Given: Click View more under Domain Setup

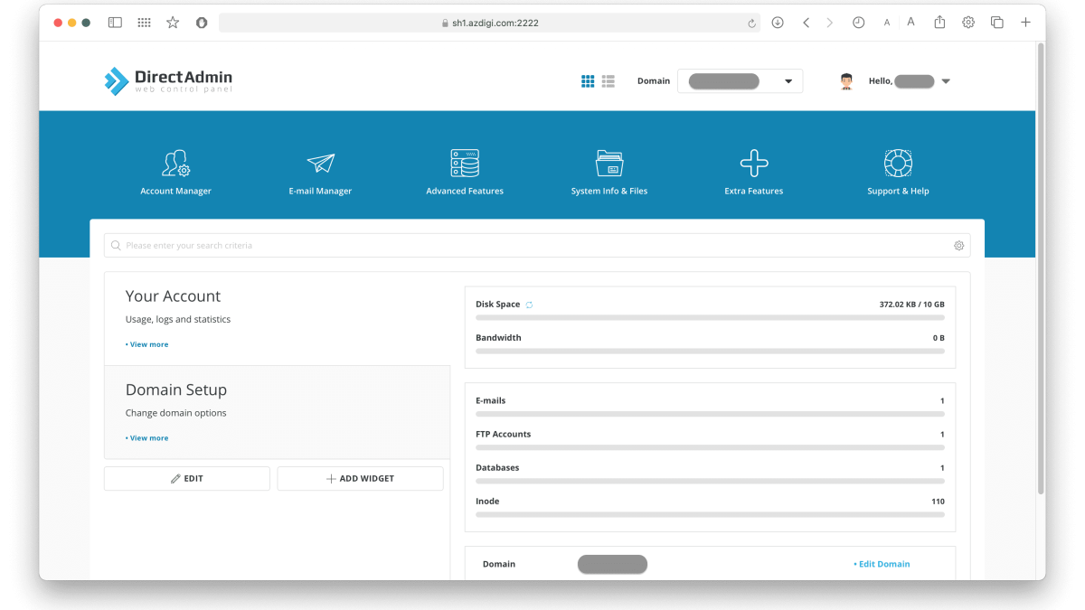Looking at the screenshot, I should tap(148, 438).
